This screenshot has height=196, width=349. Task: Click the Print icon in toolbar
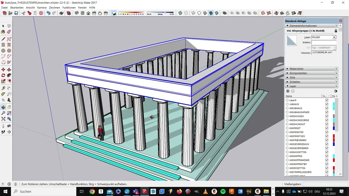click(61, 13)
